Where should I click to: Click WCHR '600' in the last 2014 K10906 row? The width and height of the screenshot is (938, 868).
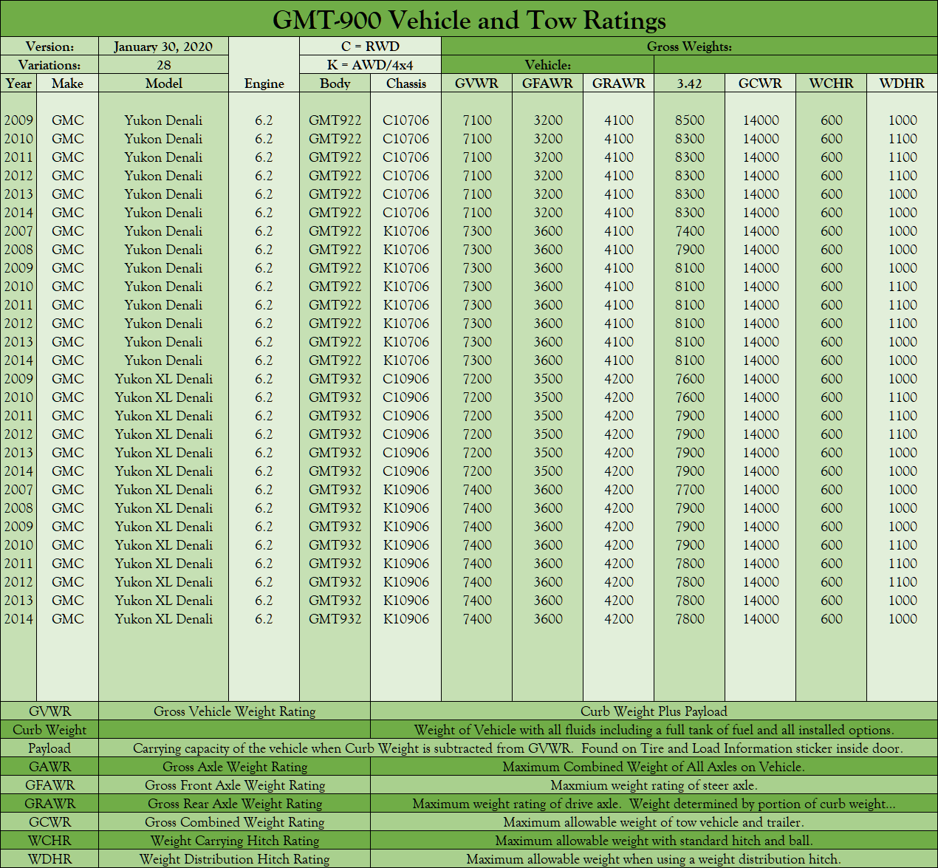tap(831, 619)
